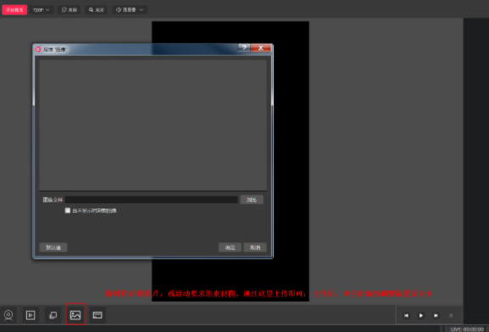Click the next track playback icon

coord(436,315)
